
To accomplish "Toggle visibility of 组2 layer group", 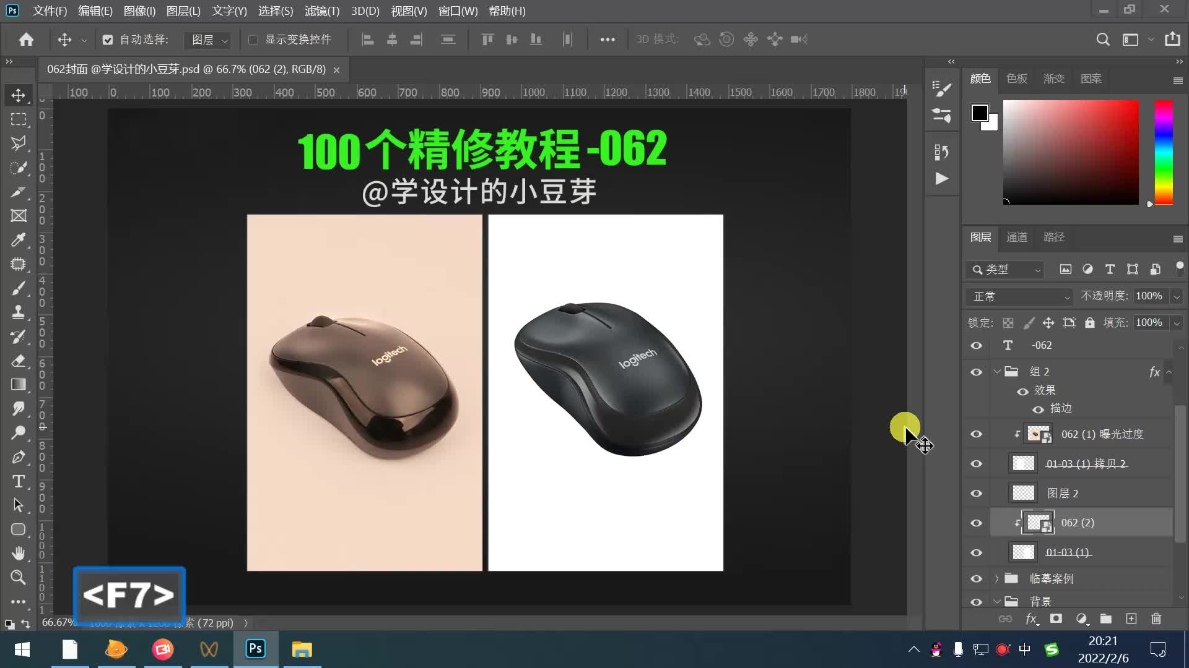I will (977, 371).
